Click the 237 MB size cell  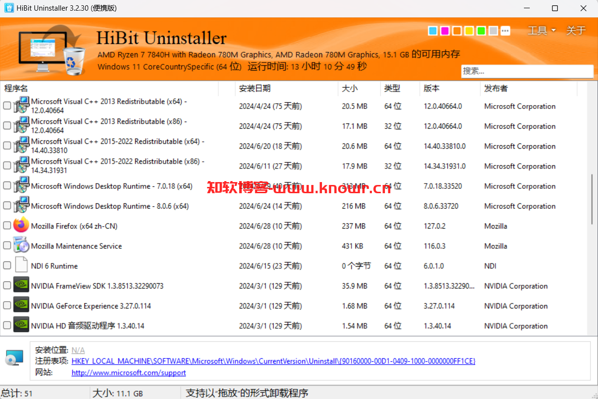tap(353, 226)
